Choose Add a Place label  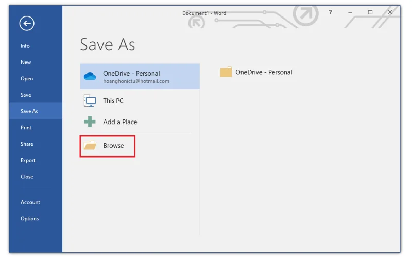(120, 122)
